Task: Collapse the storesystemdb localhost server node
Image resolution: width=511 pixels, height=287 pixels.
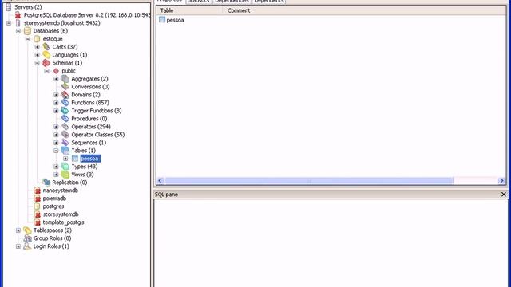Action: pyautogui.click(x=9, y=23)
